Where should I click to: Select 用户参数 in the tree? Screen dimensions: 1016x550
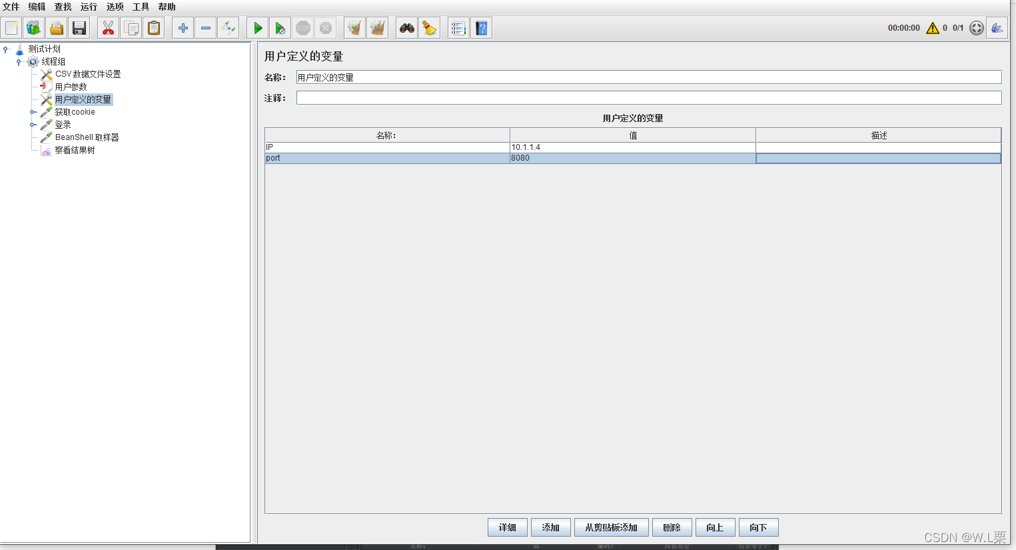pos(71,87)
